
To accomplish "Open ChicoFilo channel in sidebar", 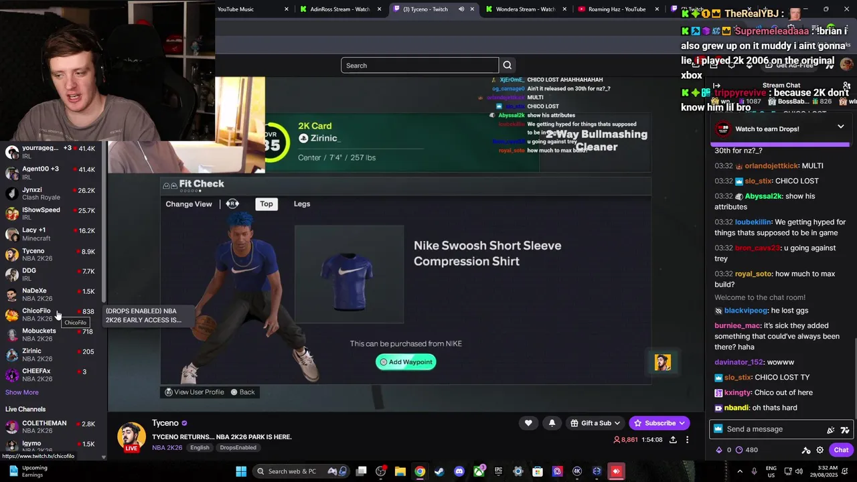I will pos(50,315).
